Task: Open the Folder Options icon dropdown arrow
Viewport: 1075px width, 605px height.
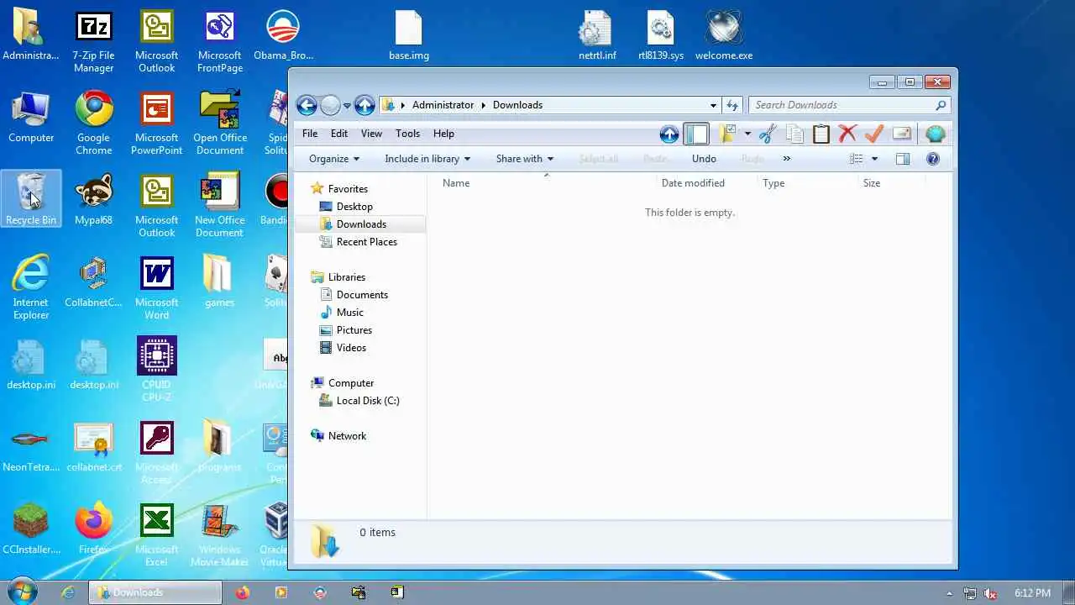Action: coord(747,134)
